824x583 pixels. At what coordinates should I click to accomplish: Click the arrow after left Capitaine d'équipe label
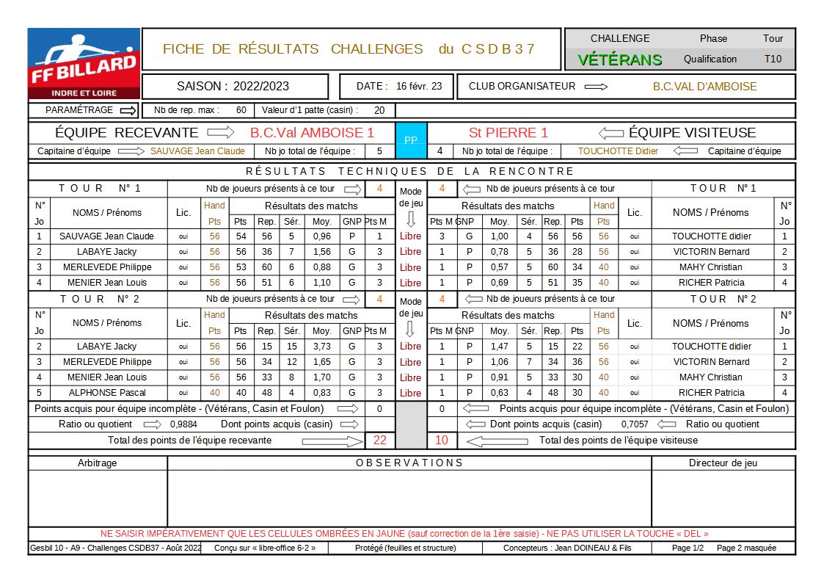131,151
